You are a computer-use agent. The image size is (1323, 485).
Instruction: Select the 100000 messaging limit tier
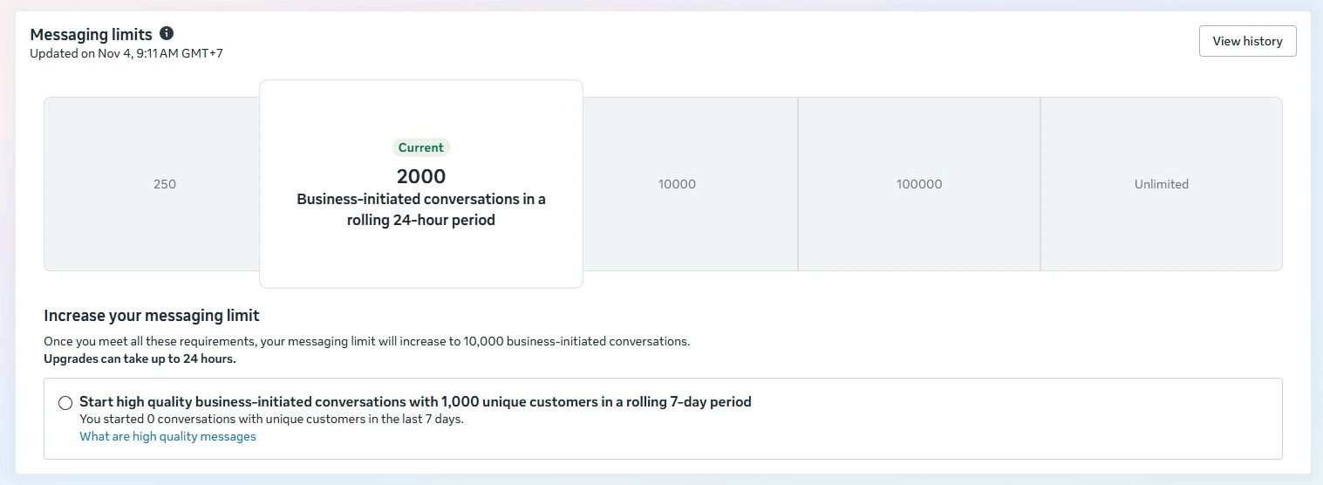click(919, 184)
